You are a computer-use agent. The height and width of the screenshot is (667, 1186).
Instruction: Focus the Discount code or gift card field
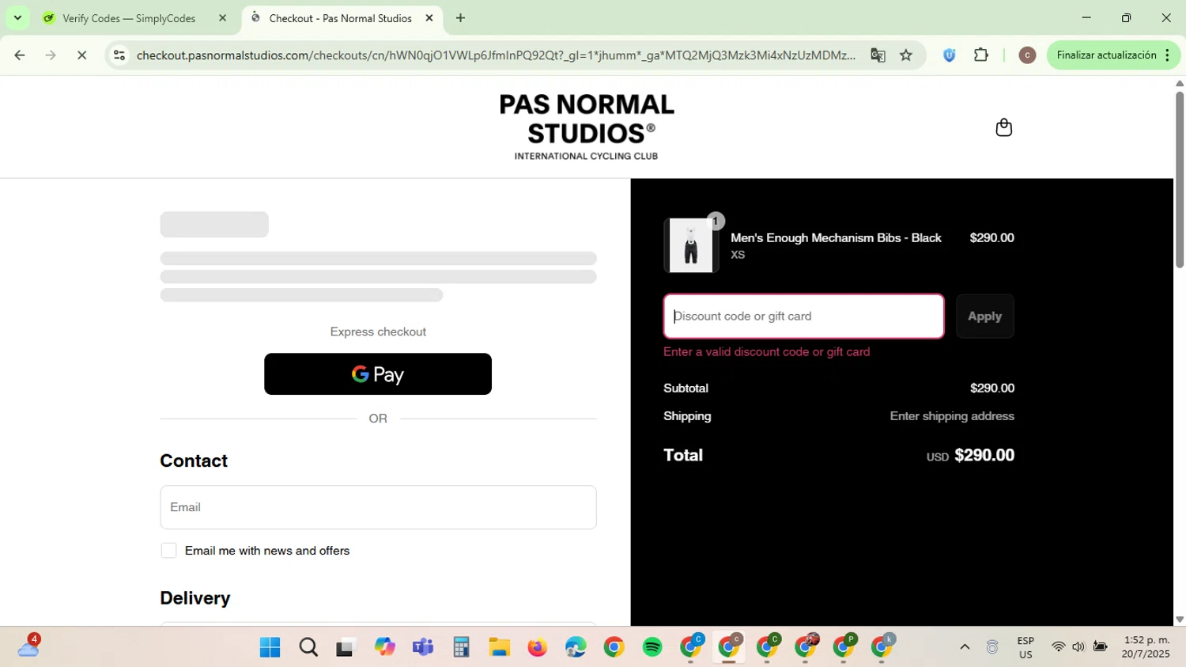803,316
